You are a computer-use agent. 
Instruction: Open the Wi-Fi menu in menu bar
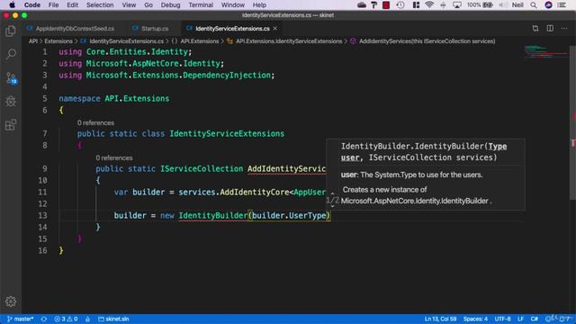(x=429, y=4)
